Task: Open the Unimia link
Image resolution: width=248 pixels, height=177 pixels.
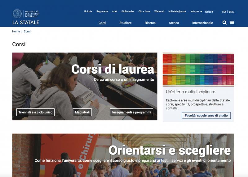Action: pos(88,11)
